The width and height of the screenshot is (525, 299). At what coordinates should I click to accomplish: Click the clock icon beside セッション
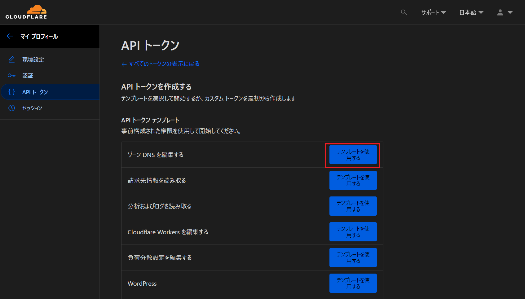11,108
